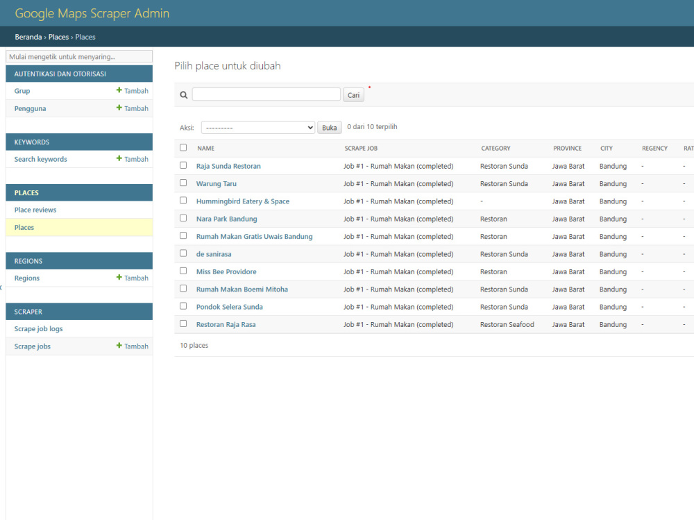This screenshot has height=520, width=694.
Task: Open Pondok Selera Sunda entry
Action: [229, 307]
